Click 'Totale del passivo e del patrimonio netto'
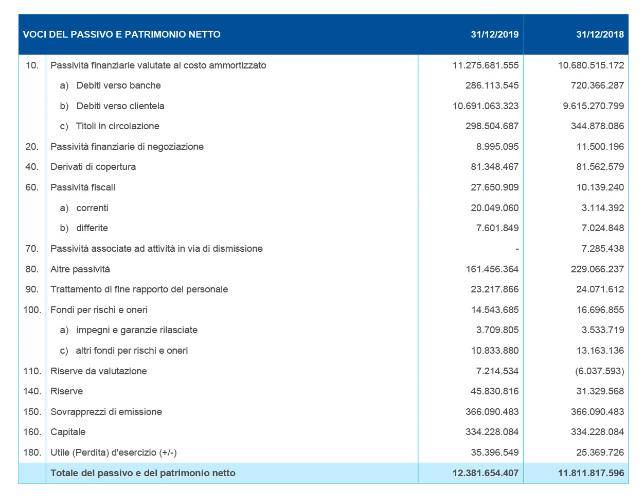 [143, 473]
